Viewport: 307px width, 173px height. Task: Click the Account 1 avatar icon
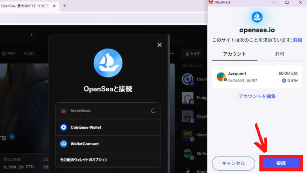point(221,77)
